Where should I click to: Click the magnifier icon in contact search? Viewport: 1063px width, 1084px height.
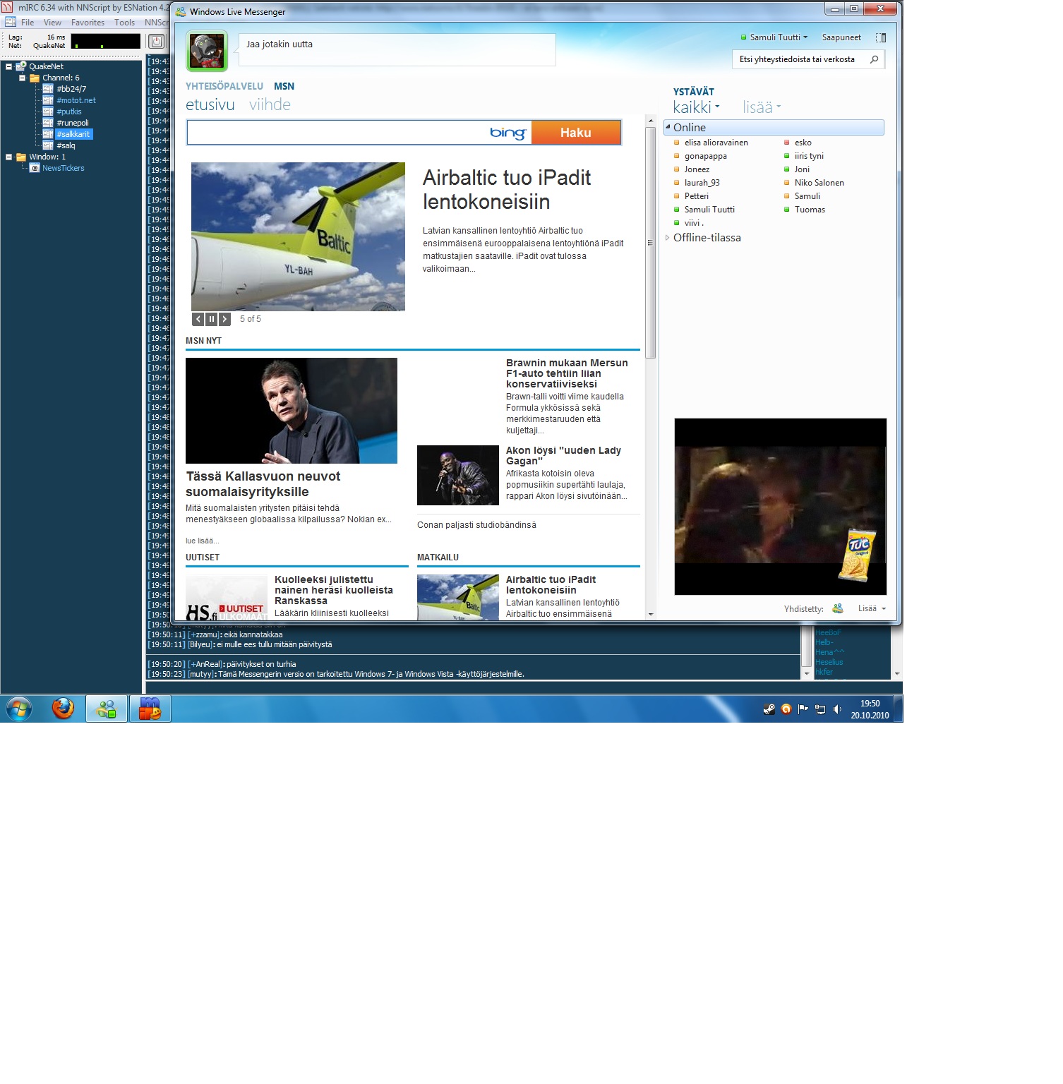tap(874, 59)
